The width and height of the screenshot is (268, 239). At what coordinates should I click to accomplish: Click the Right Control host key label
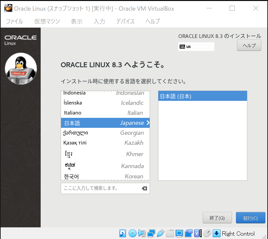pyautogui.click(x=238, y=234)
